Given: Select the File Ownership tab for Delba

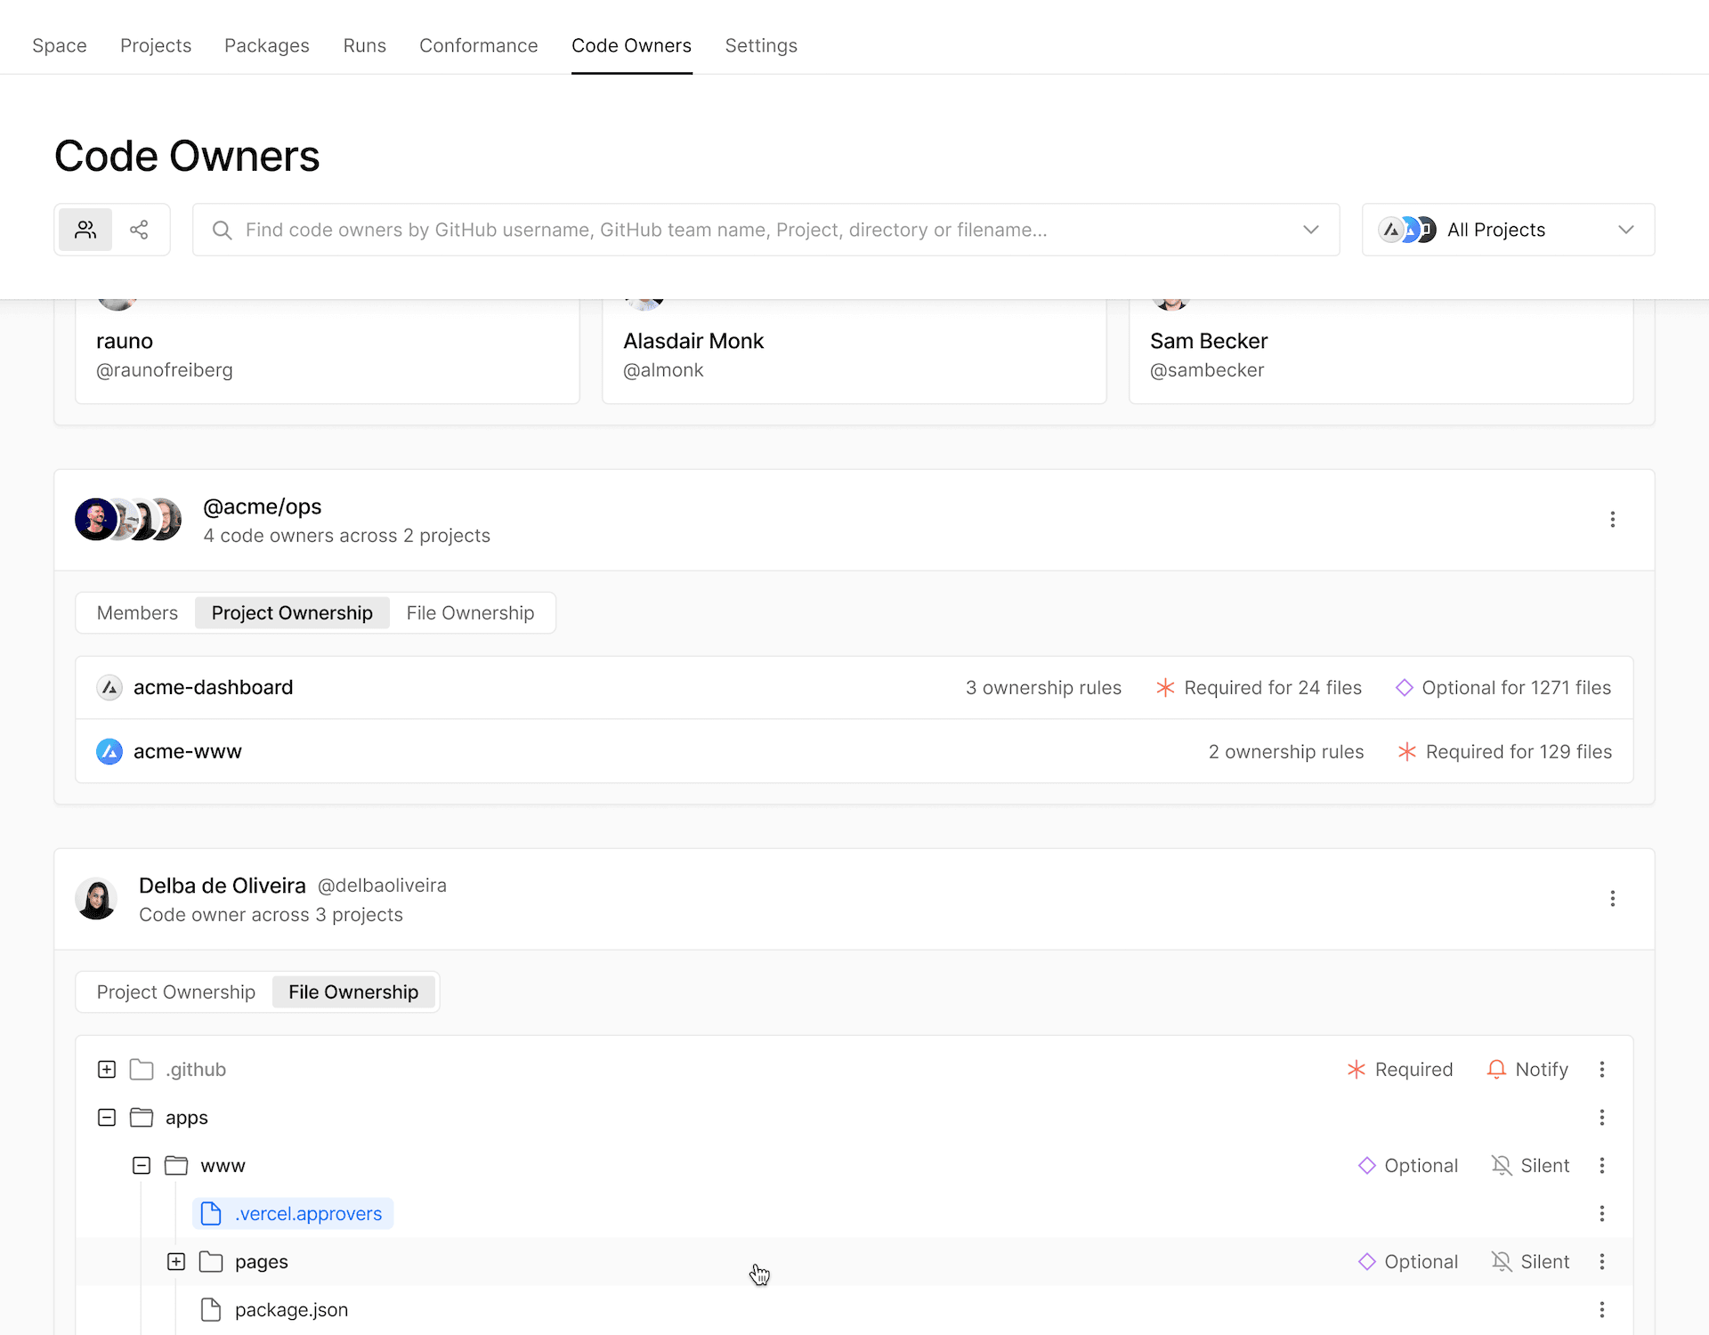Looking at the screenshot, I should (353, 991).
